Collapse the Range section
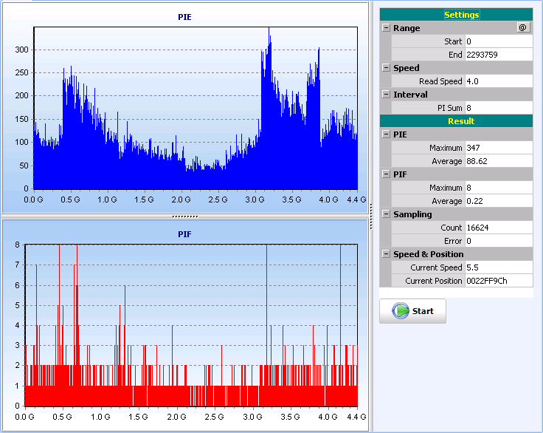Viewport: 543px width, 433px height. point(386,28)
